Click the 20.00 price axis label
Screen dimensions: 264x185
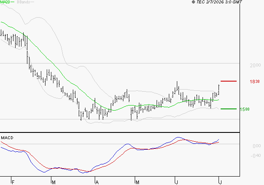coord(255,65)
